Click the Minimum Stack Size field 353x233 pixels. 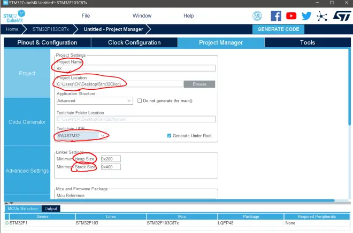pyautogui.click(x=111, y=167)
